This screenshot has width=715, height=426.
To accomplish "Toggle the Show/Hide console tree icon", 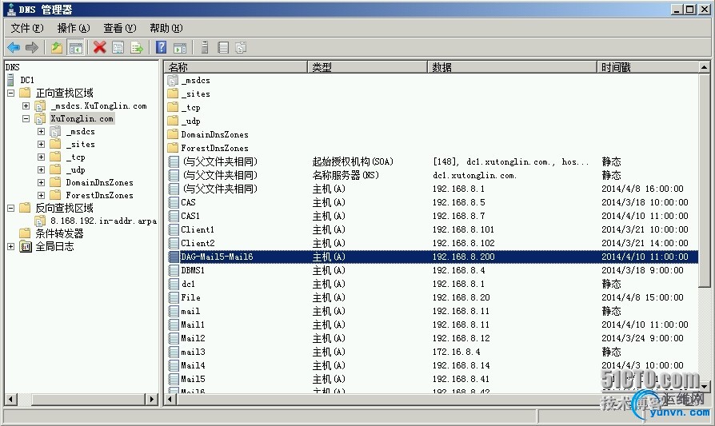I will click(x=75, y=47).
